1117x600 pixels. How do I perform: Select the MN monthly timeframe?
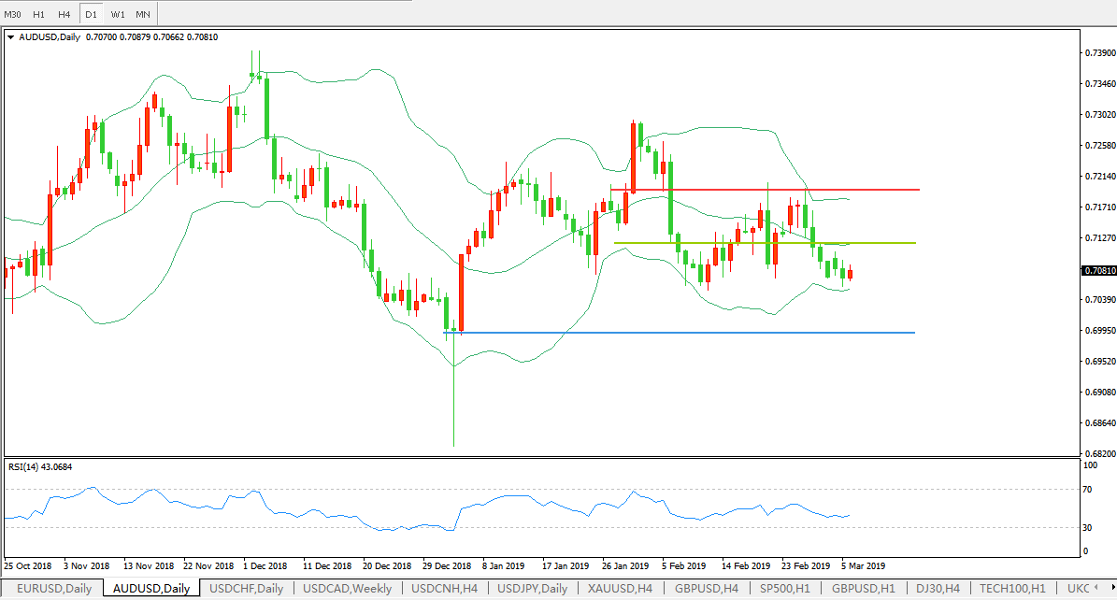click(142, 14)
